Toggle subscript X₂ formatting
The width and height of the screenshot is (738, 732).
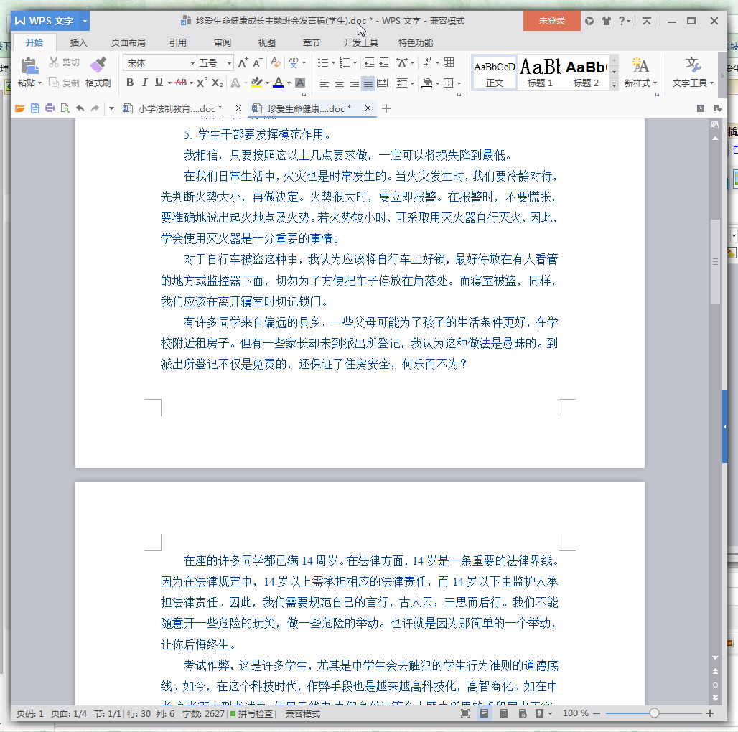point(217,83)
